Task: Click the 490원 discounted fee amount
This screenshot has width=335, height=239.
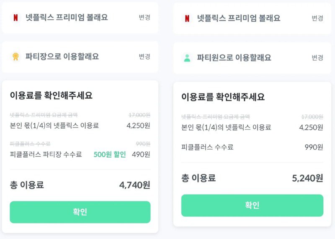Action: [x=141, y=154]
